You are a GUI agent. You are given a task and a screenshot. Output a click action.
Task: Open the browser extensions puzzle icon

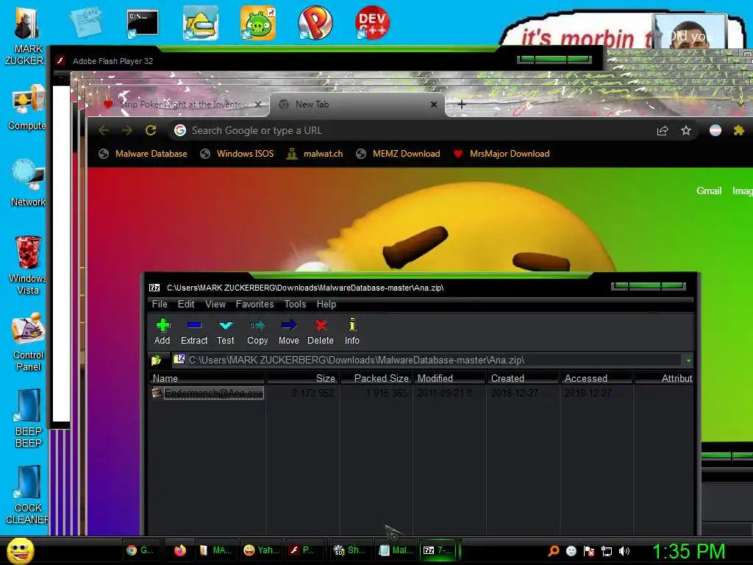point(738,130)
